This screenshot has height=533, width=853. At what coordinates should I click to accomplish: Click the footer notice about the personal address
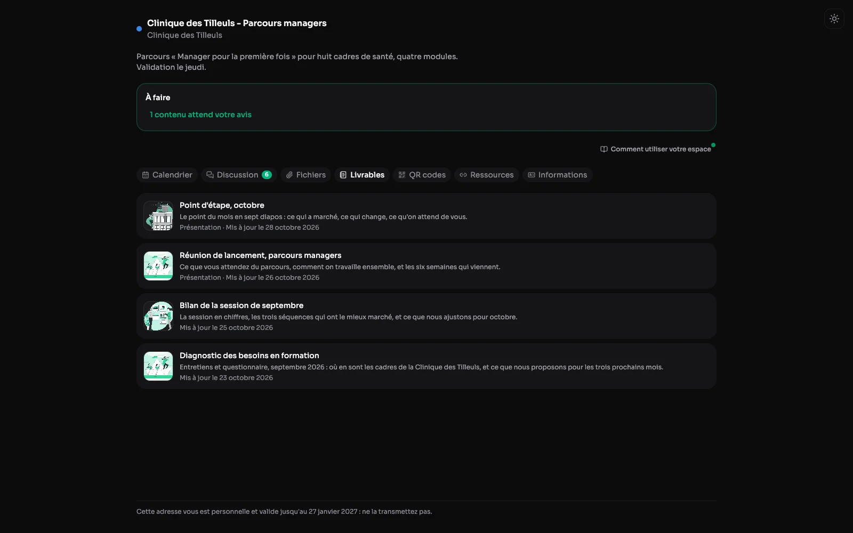(284, 512)
